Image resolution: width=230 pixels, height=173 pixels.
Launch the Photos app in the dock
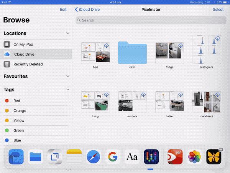(195, 157)
